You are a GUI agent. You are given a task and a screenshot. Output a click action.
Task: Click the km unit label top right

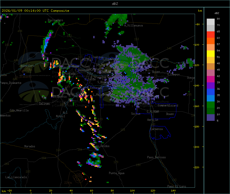coord(200,11)
